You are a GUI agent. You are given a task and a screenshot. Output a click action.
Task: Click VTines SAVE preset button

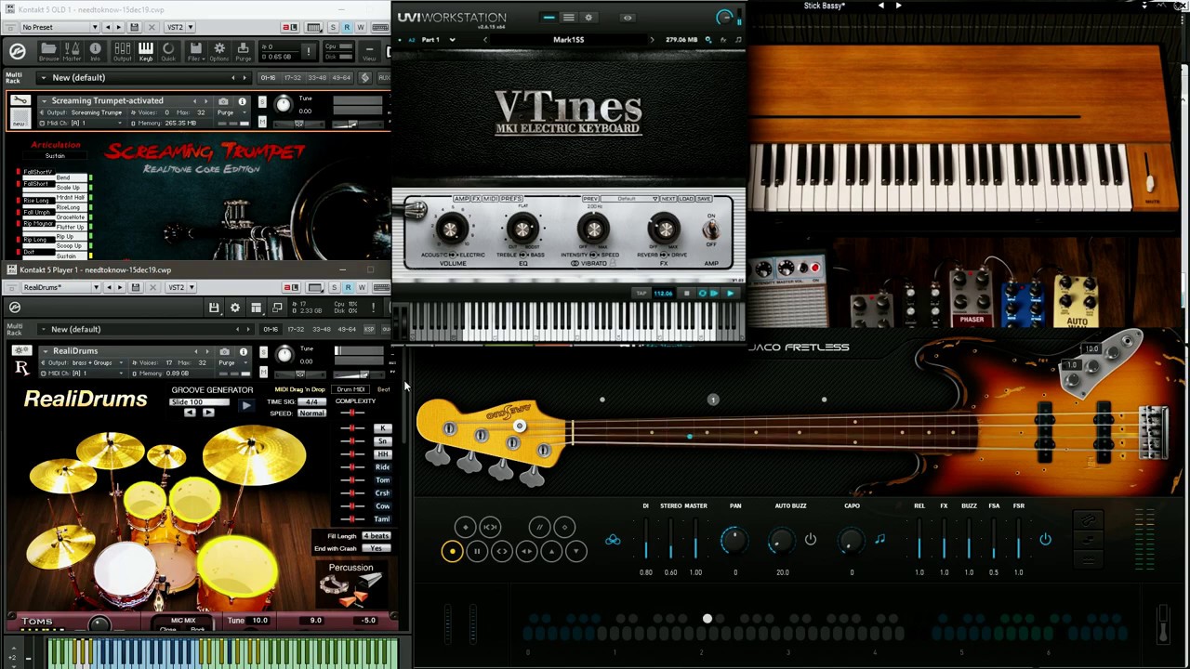(x=704, y=199)
